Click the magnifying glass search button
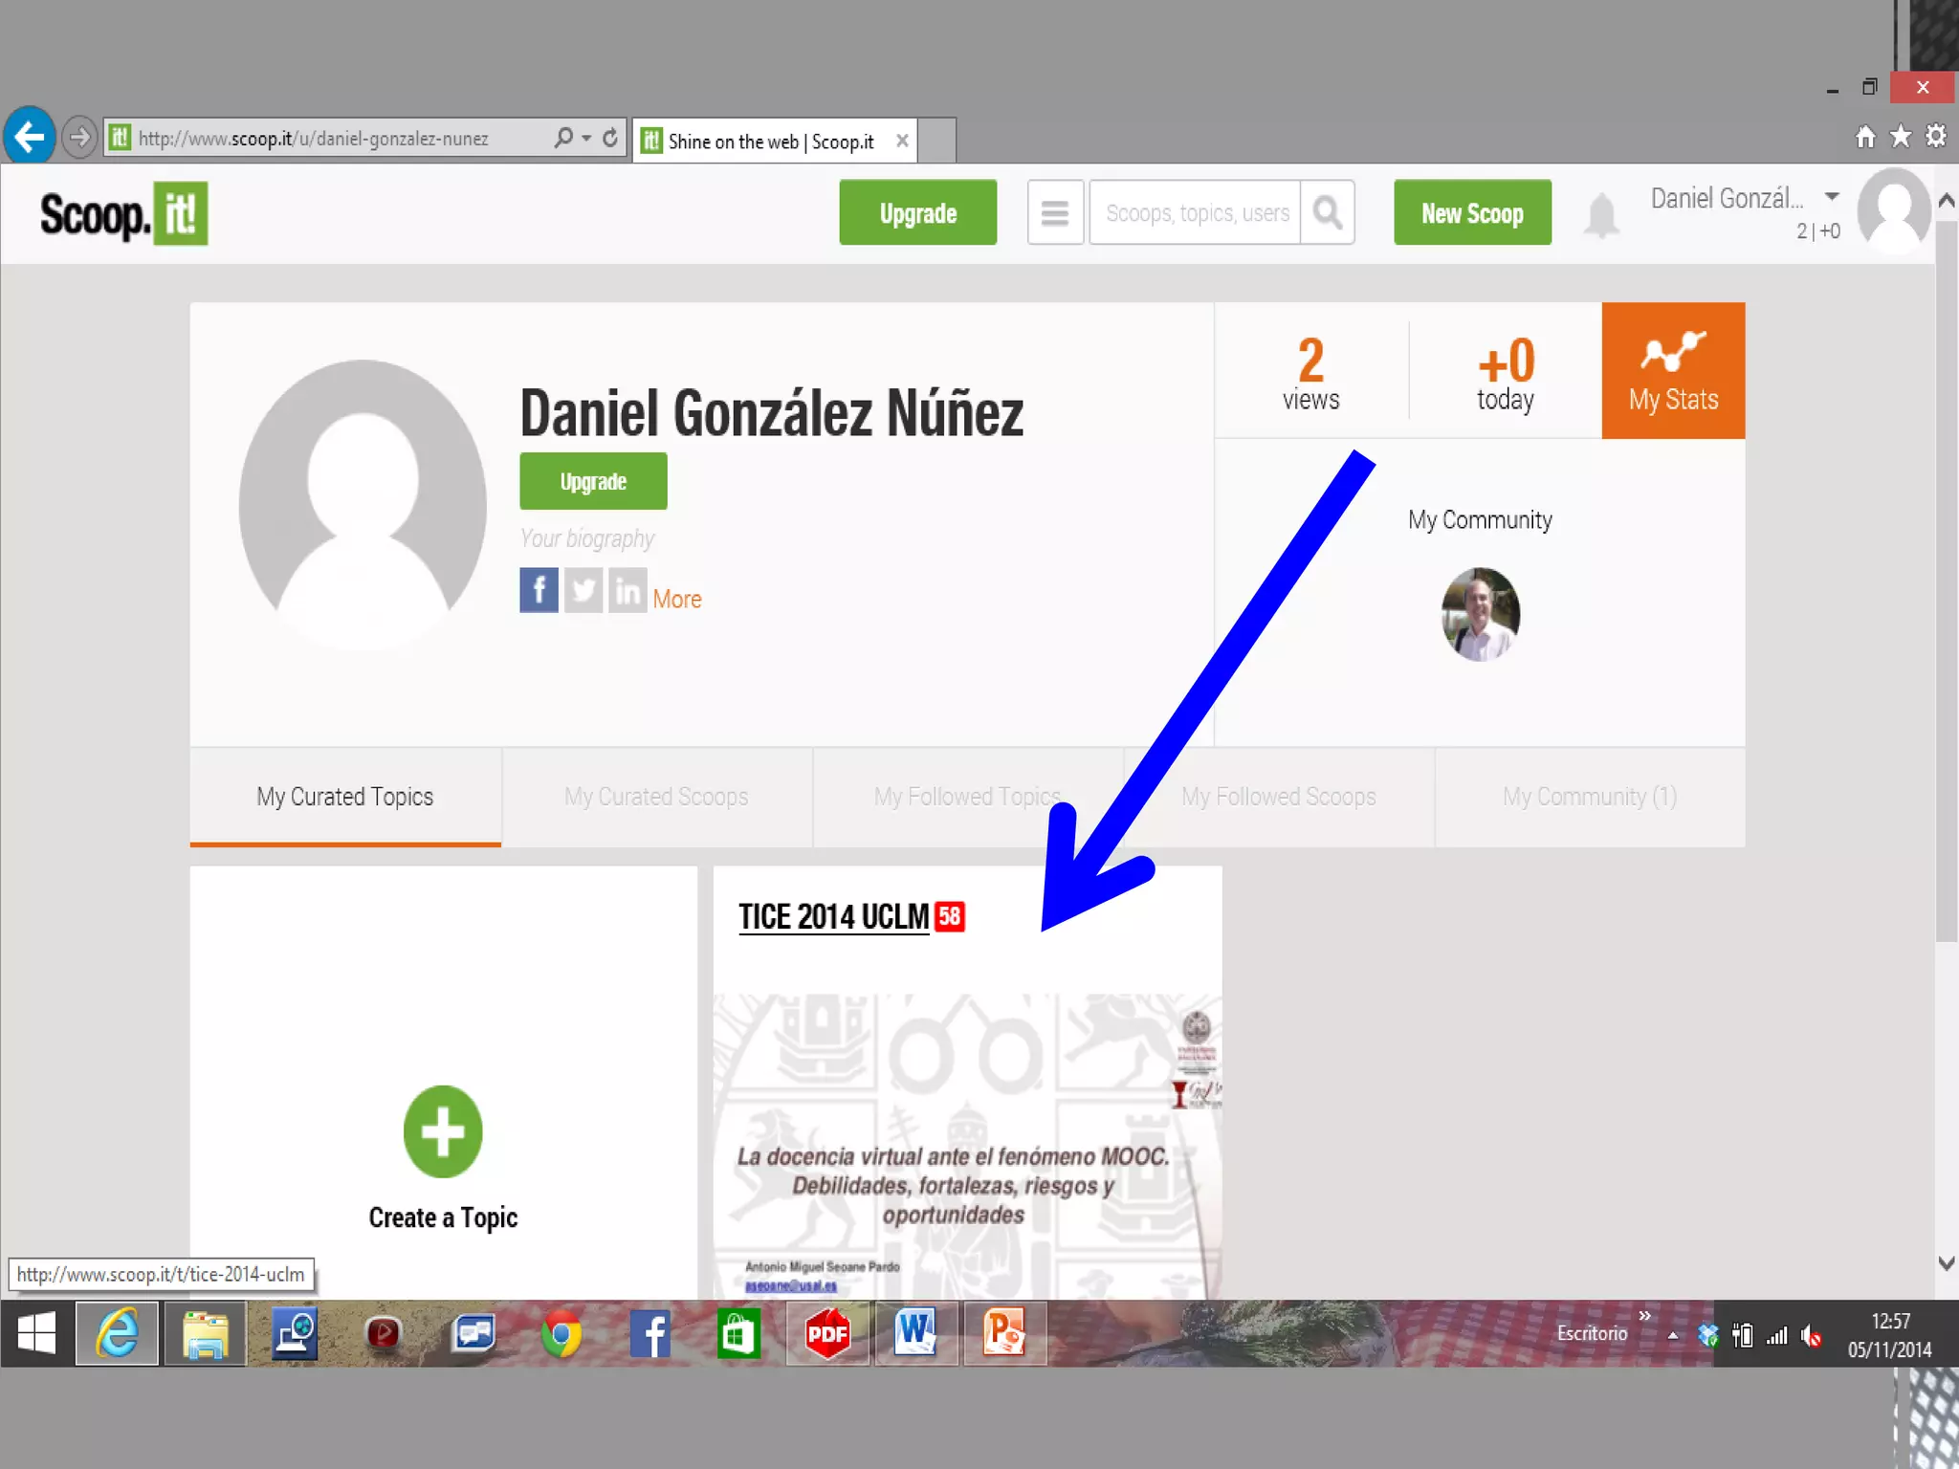The width and height of the screenshot is (1959, 1469). (1327, 212)
